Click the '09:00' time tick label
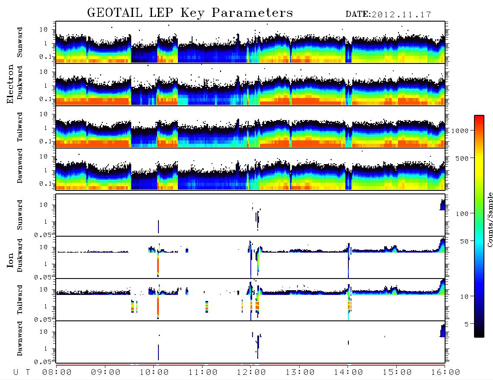This screenshot has height=380, width=493. [x=106, y=372]
